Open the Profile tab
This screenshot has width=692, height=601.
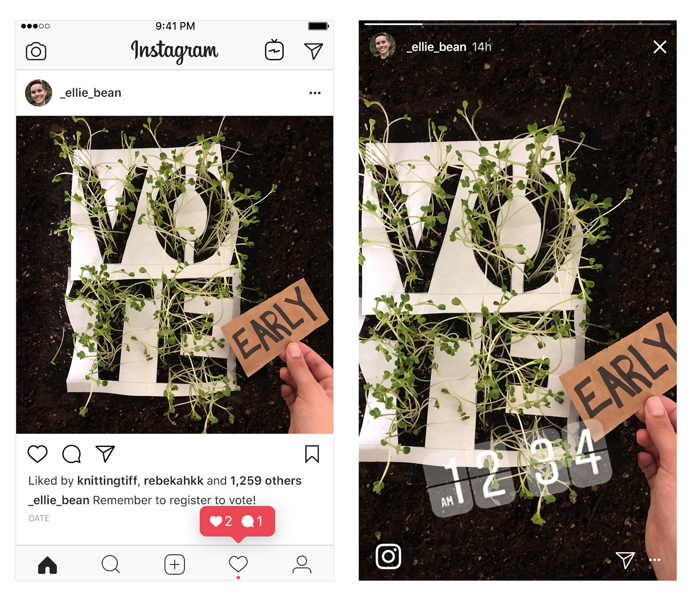302,565
